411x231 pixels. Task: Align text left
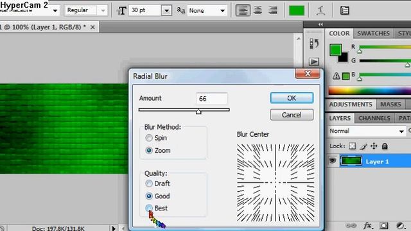(243, 10)
